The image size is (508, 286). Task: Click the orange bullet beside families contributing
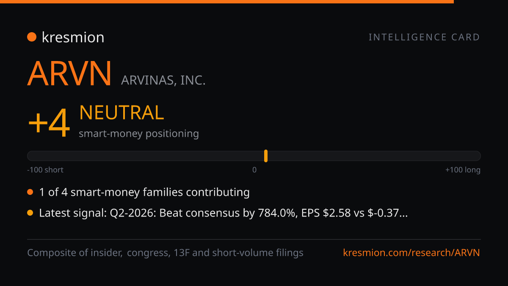click(30, 192)
